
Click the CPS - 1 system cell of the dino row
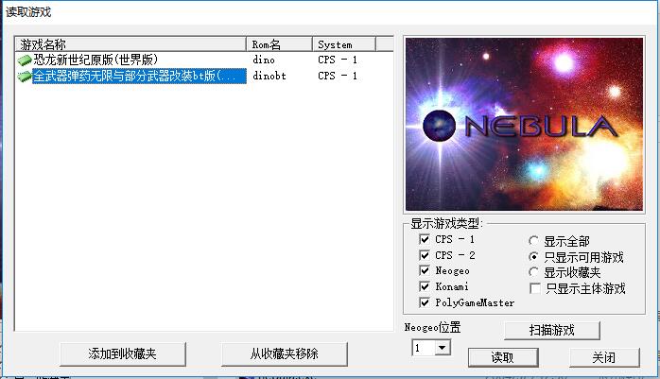(x=338, y=60)
